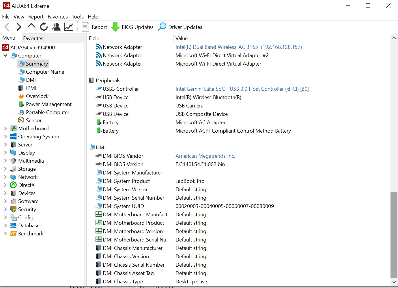Click the Sensor gauge icon
398x288 pixels.
point(21,120)
